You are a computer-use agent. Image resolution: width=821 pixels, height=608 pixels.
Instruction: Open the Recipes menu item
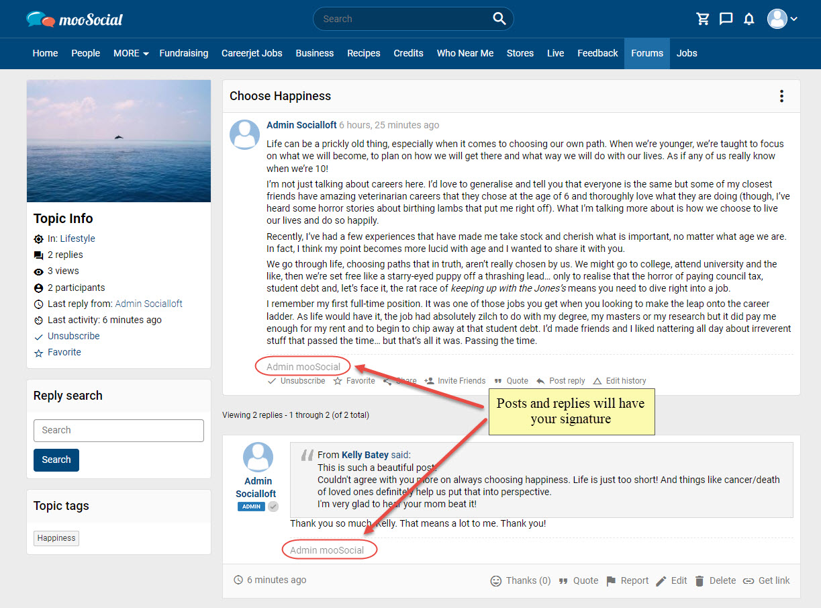coord(364,53)
